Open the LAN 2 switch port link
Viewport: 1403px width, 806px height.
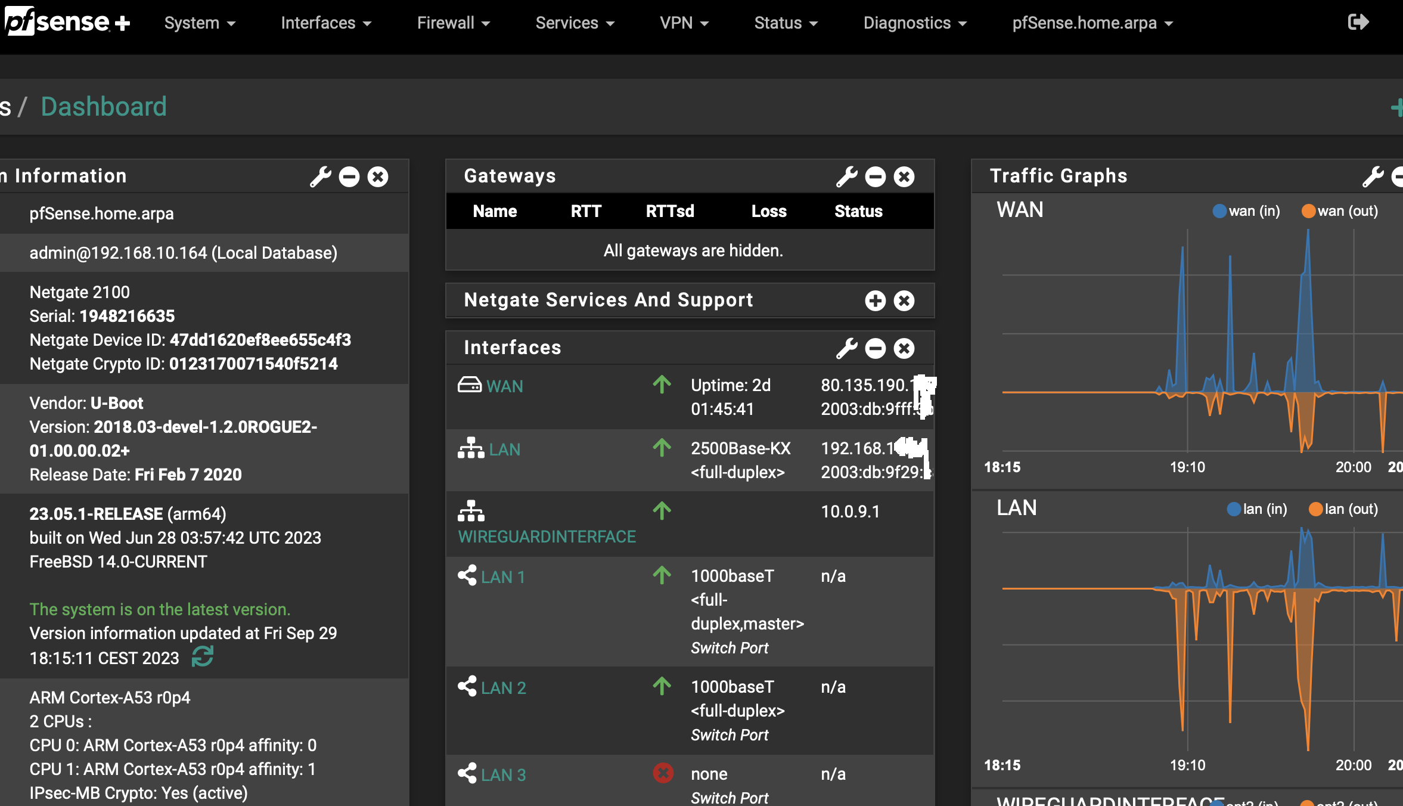tap(504, 688)
